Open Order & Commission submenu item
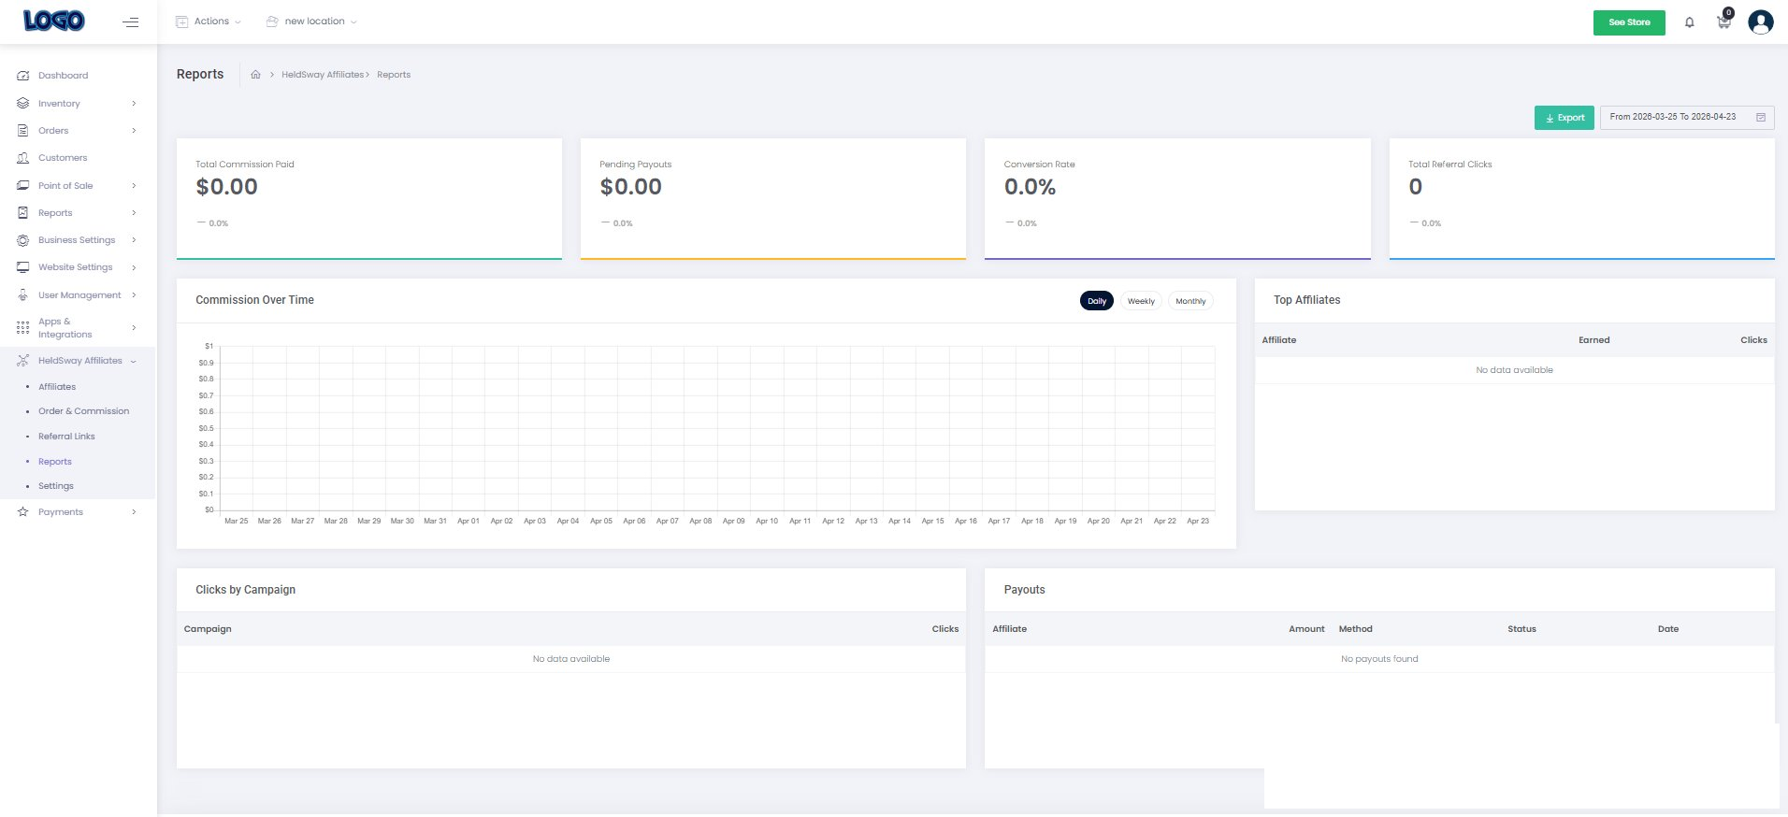1788x817 pixels. 84,411
